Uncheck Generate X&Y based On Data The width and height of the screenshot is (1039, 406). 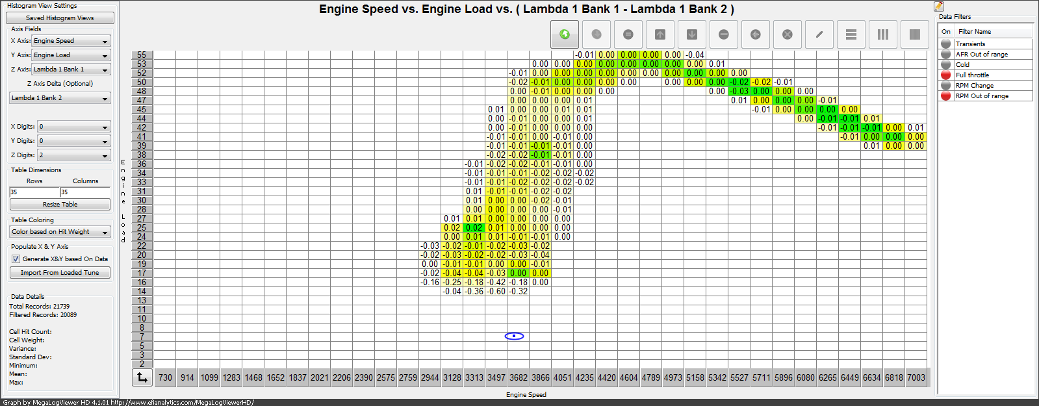(x=16, y=259)
